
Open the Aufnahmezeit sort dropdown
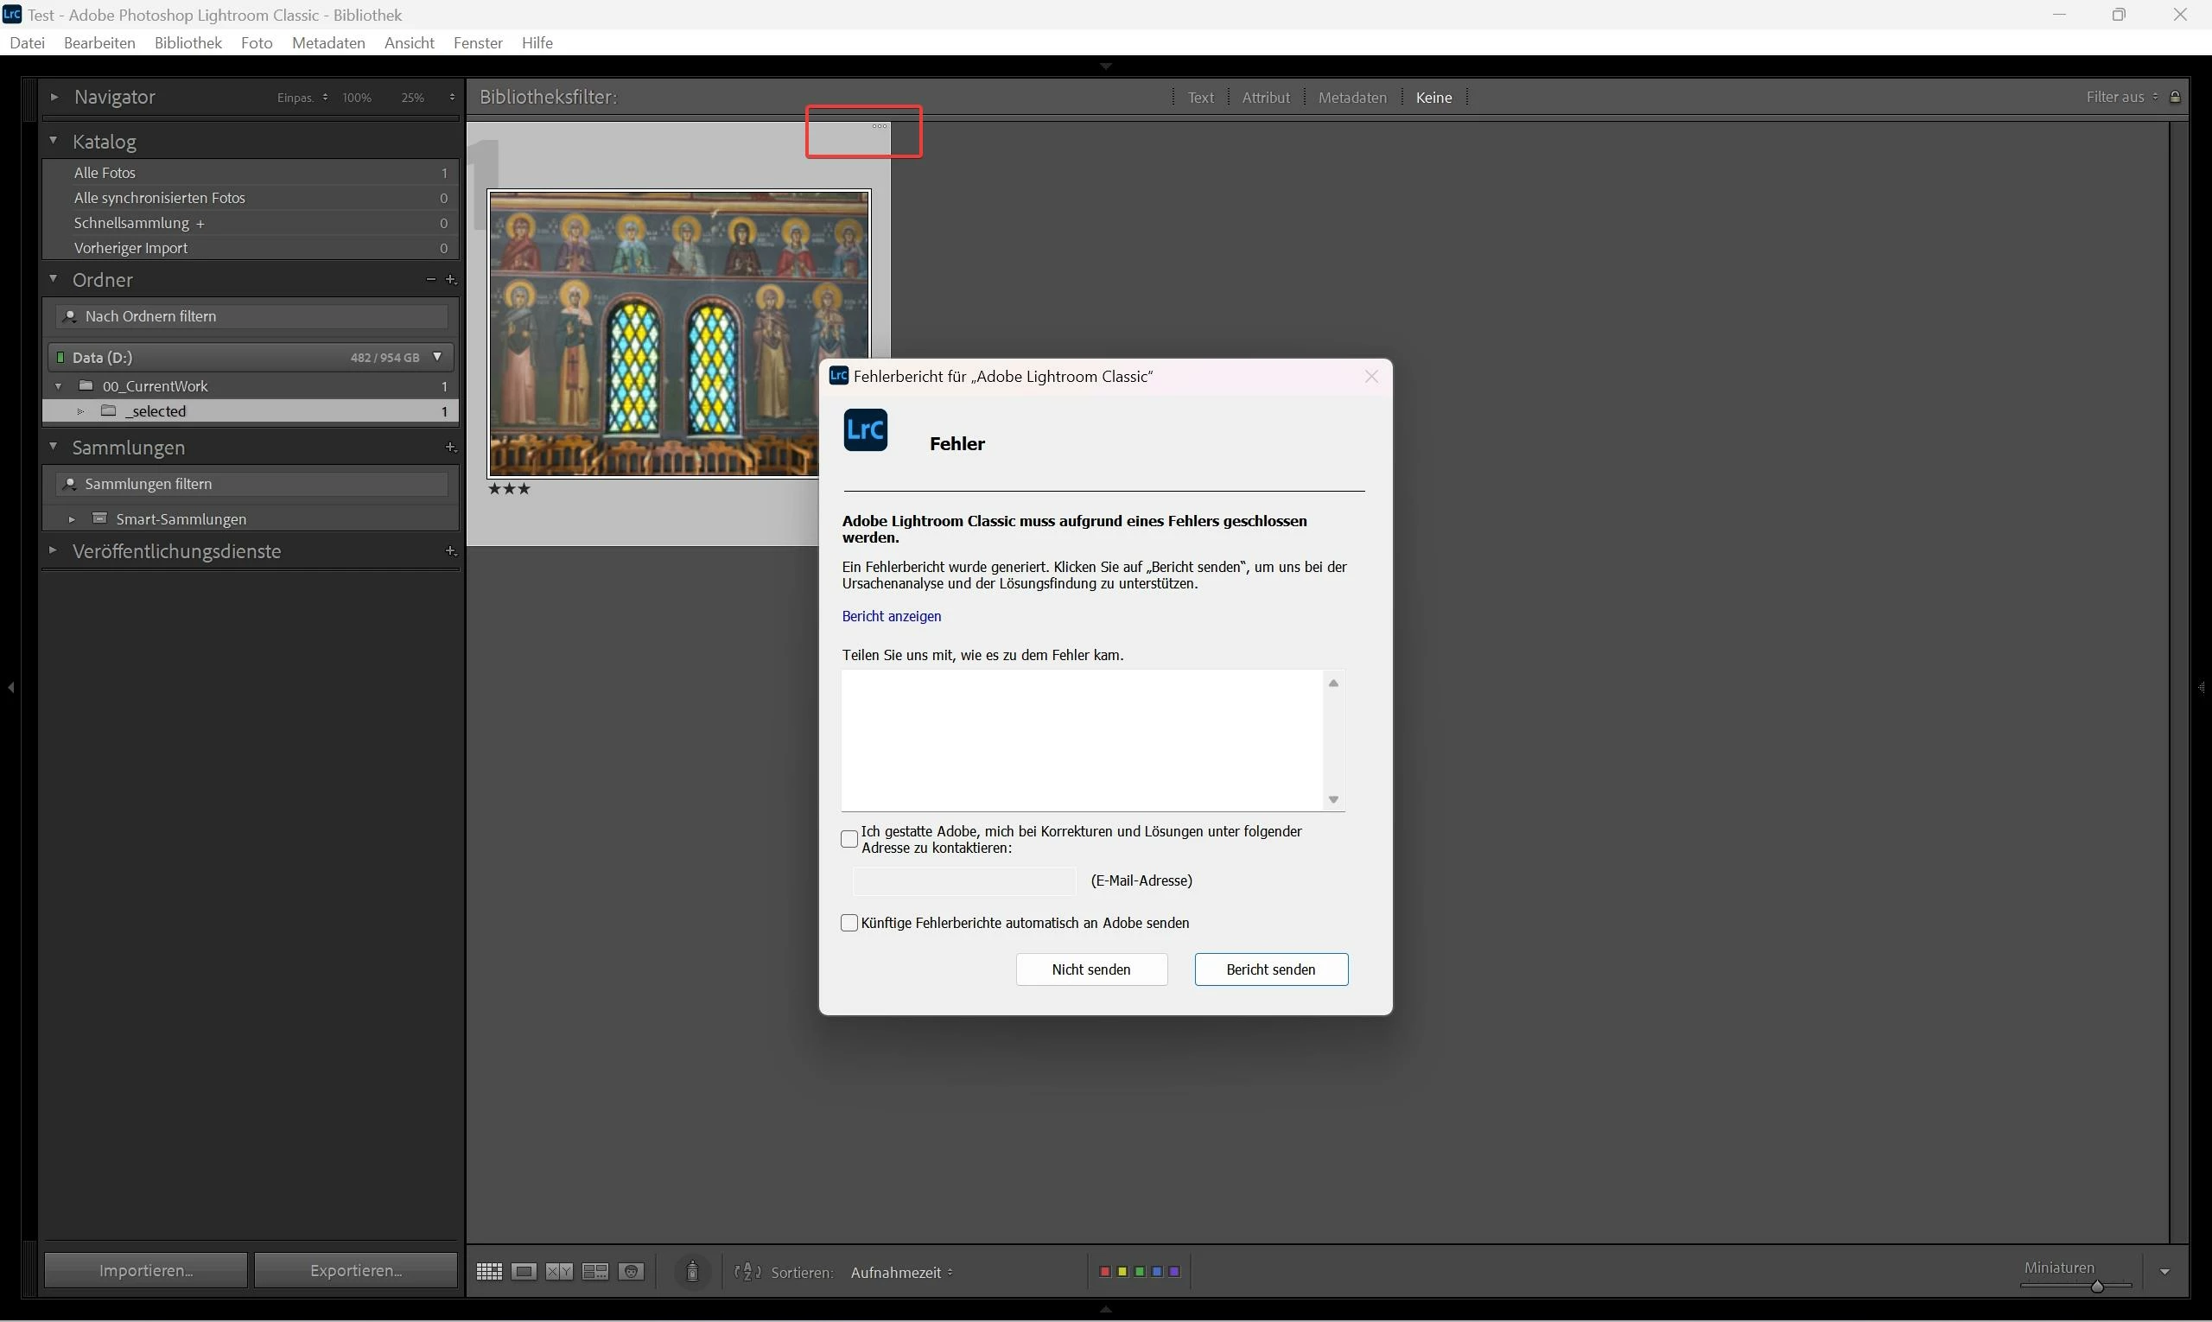900,1272
